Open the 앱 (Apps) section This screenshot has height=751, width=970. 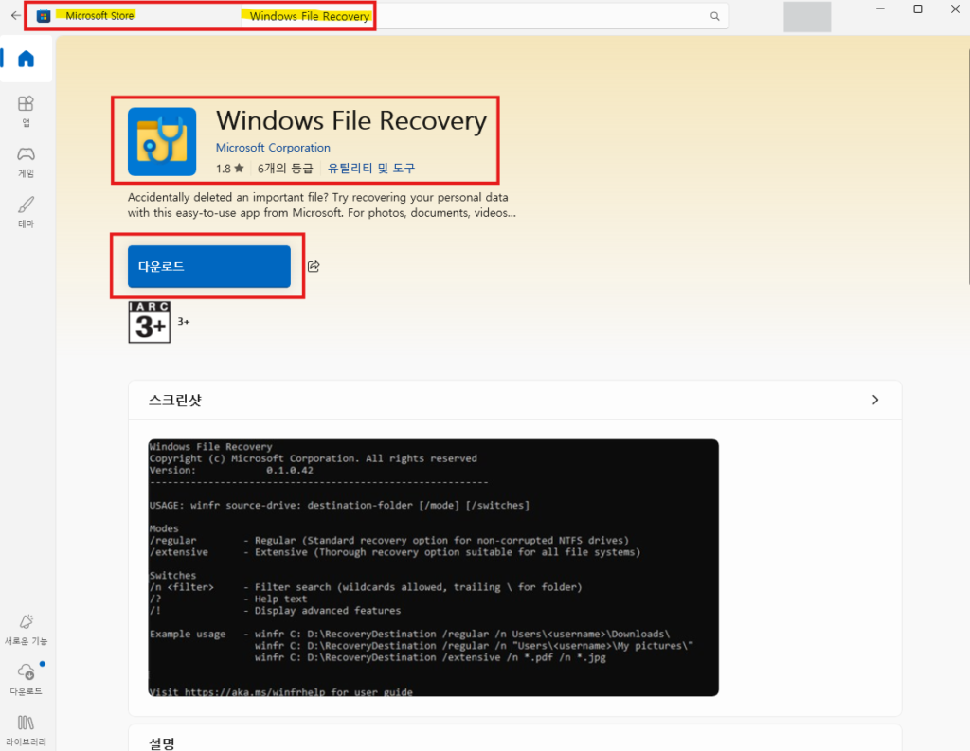(x=26, y=112)
